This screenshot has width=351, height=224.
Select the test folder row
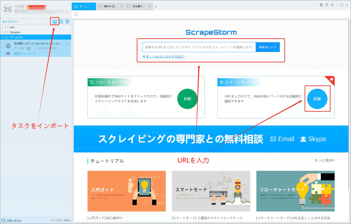(x=36, y=27)
